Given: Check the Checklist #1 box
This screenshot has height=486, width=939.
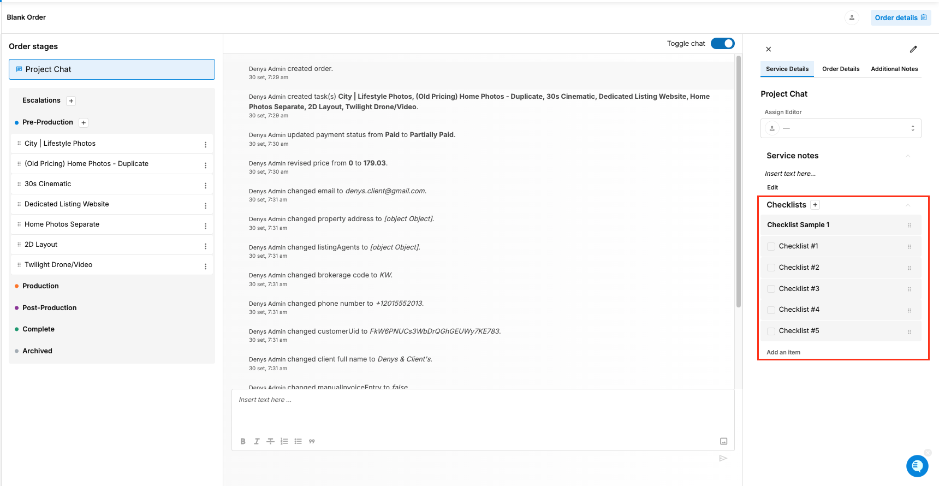Looking at the screenshot, I should pyautogui.click(x=771, y=246).
